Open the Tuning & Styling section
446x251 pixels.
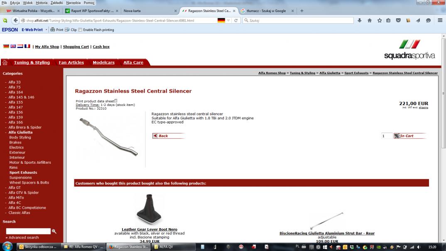point(32,62)
